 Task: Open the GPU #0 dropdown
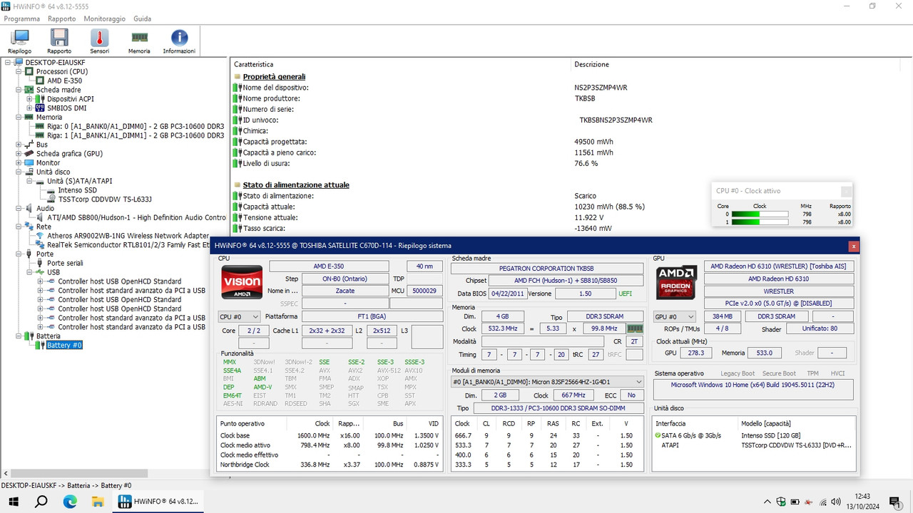(675, 316)
